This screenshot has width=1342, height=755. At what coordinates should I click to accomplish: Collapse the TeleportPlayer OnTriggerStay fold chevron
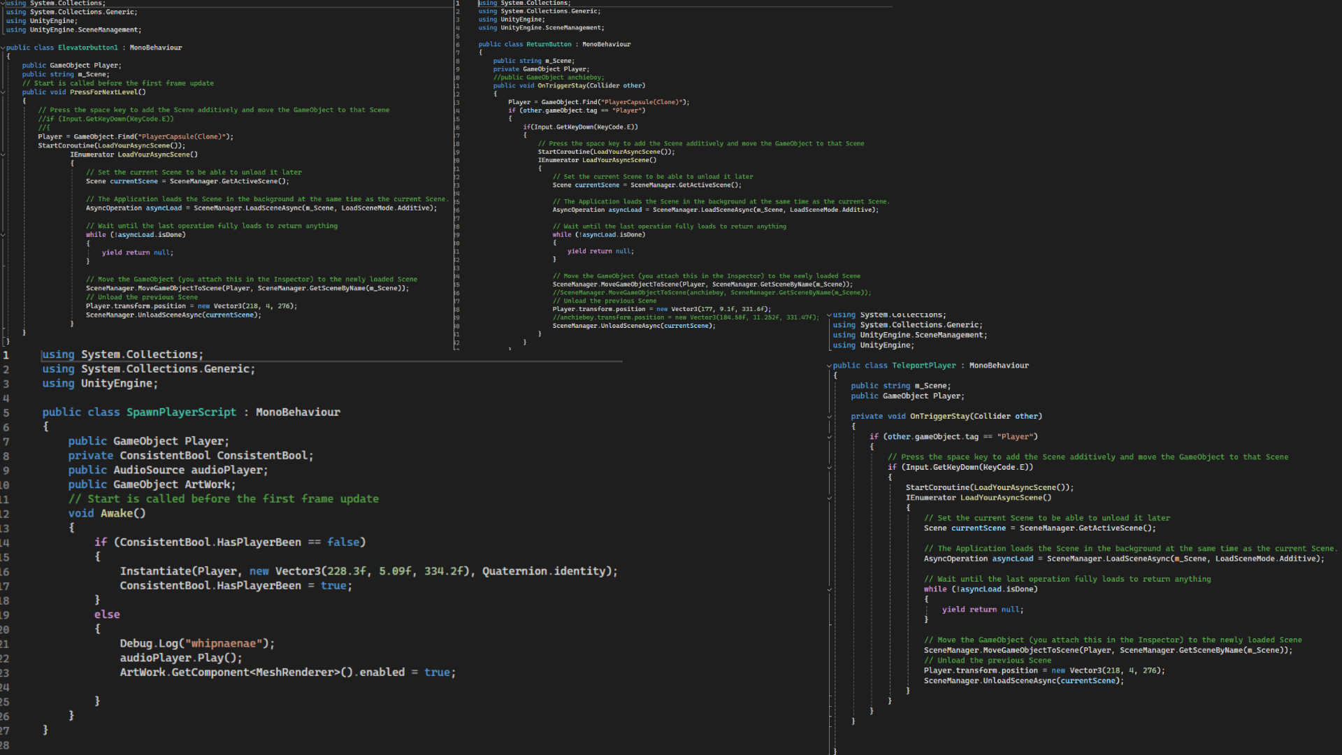[830, 417]
